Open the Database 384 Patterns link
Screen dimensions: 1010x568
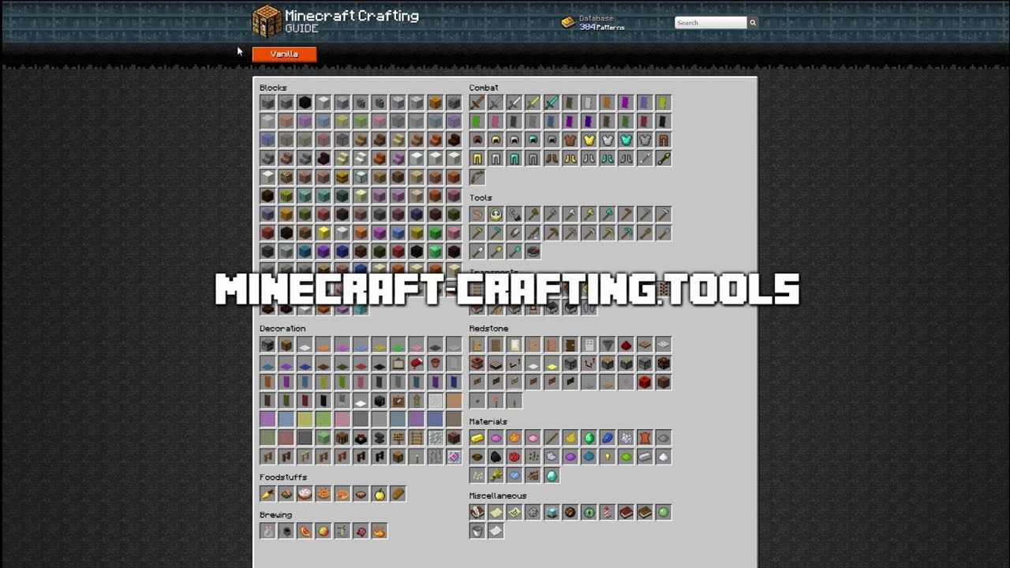click(593, 23)
